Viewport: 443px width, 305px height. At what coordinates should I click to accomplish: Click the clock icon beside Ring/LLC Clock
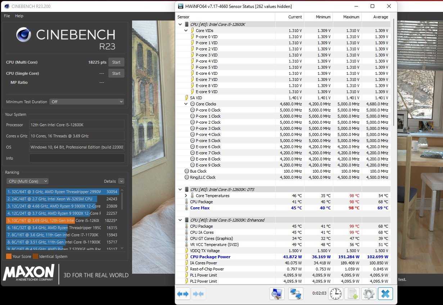pos(186,177)
